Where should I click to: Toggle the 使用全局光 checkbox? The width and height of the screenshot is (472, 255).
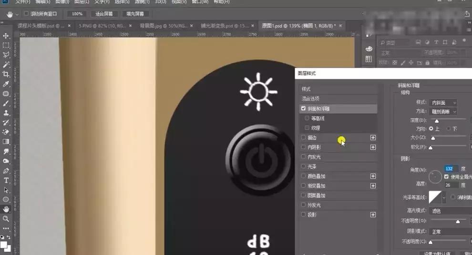446,177
